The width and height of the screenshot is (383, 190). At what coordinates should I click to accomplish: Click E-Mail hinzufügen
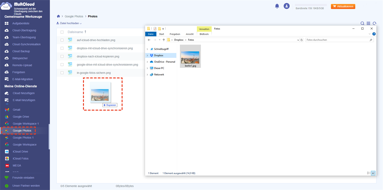pos(24,100)
